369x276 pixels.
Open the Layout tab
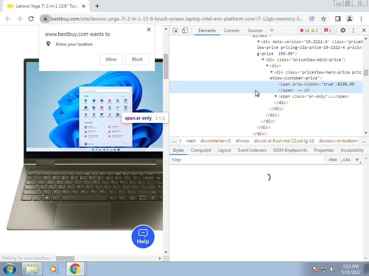point(224,150)
